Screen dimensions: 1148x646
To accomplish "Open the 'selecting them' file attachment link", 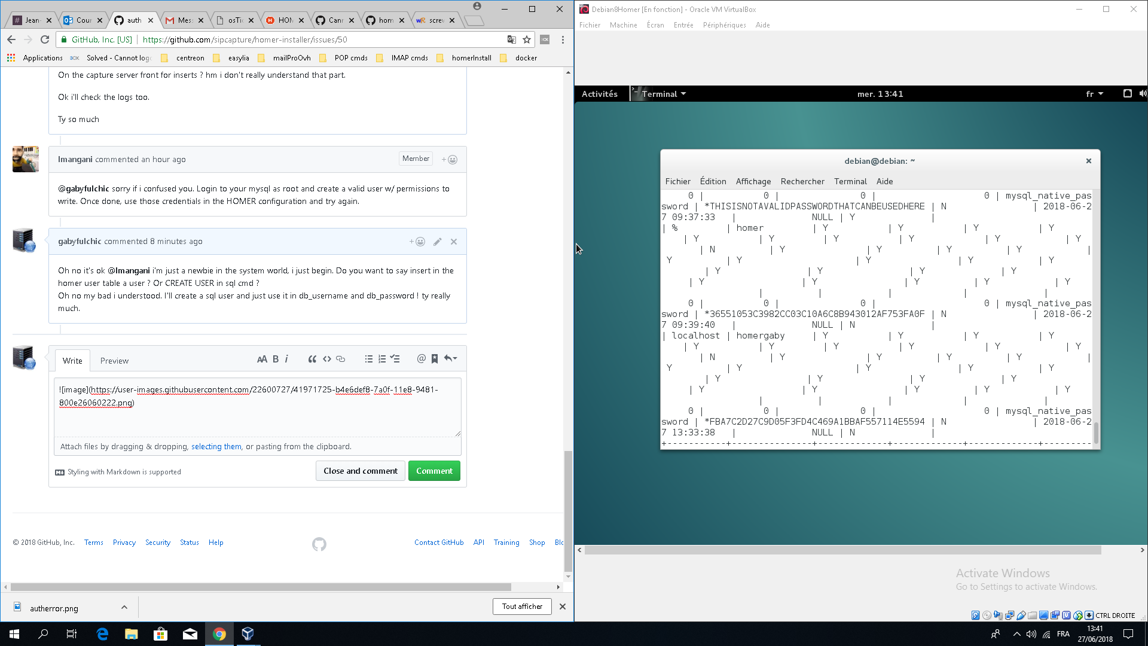I will tap(216, 446).
